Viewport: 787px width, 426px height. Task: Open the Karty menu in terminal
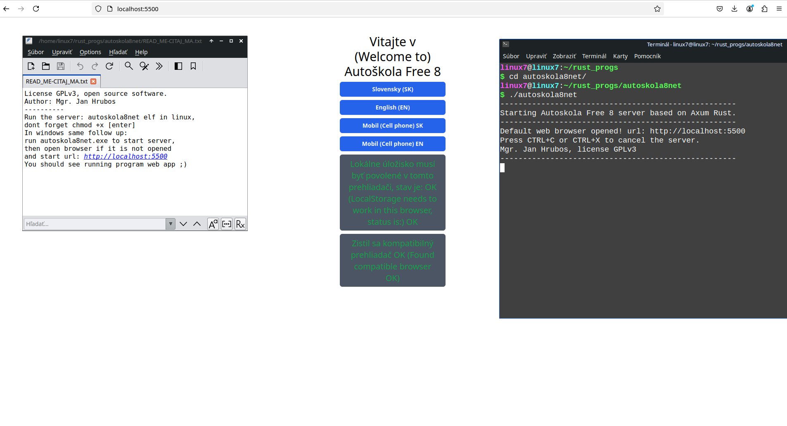pyautogui.click(x=620, y=56)
